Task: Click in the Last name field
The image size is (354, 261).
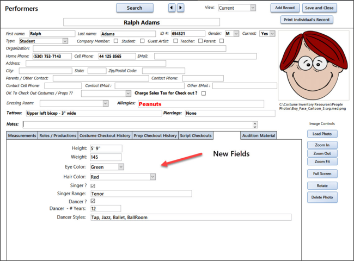Action: [x=128, y=34]
